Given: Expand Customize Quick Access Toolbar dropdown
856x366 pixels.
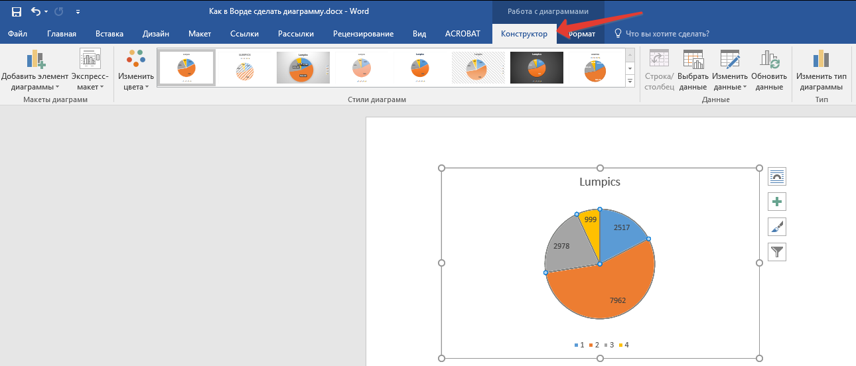Looking at the screenshot, I should coord(78,12).
